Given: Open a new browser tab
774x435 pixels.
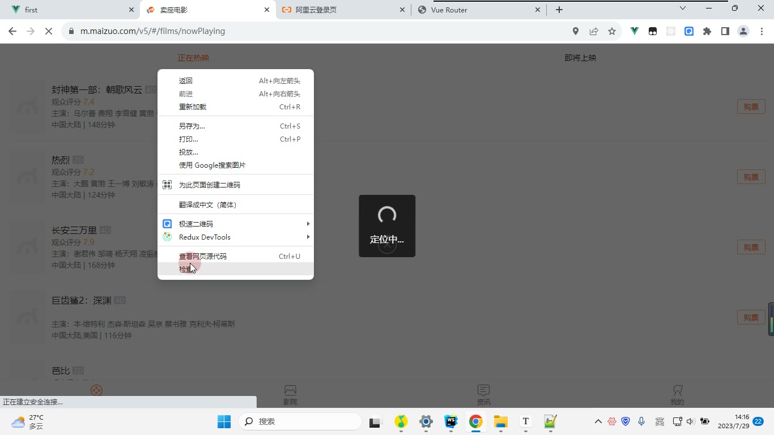Looking at the screenshot, I should click(x=559, y=10).
